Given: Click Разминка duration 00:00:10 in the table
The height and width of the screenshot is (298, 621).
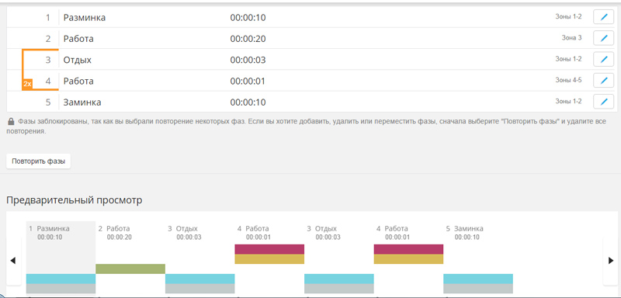Looking at the screenshot, I should point(248,17).
